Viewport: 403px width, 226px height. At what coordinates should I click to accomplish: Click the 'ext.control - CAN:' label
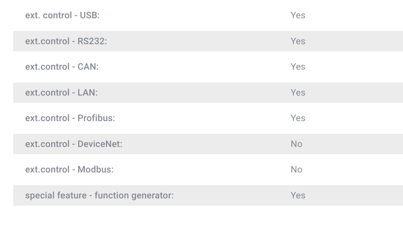click(62, 67)
